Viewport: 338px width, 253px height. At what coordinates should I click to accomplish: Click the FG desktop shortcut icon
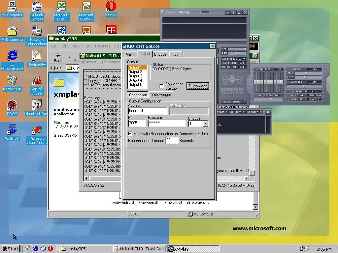(111, 30)
